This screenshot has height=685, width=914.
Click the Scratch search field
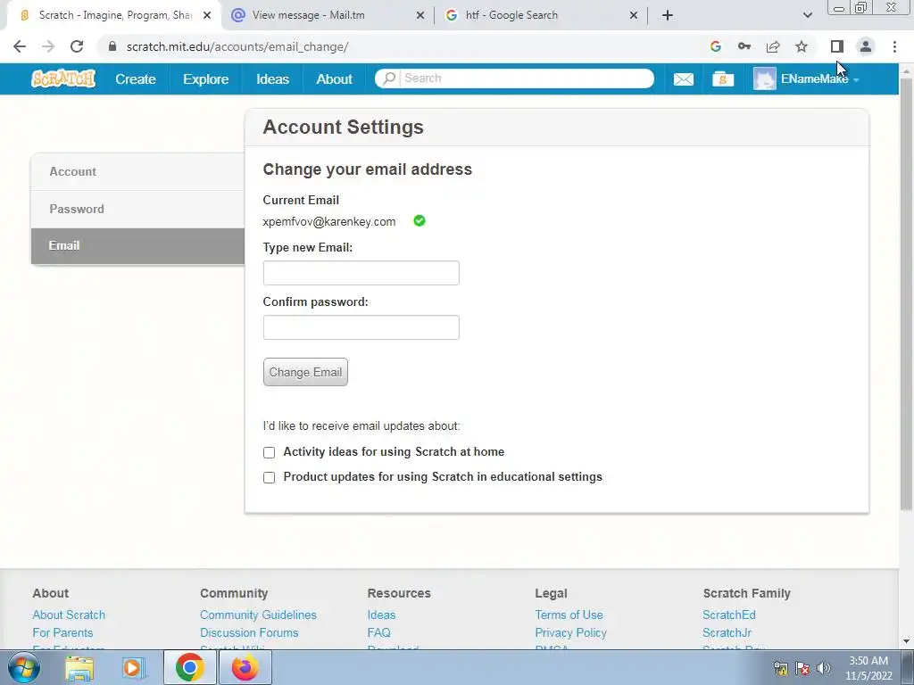pos(527,78)
